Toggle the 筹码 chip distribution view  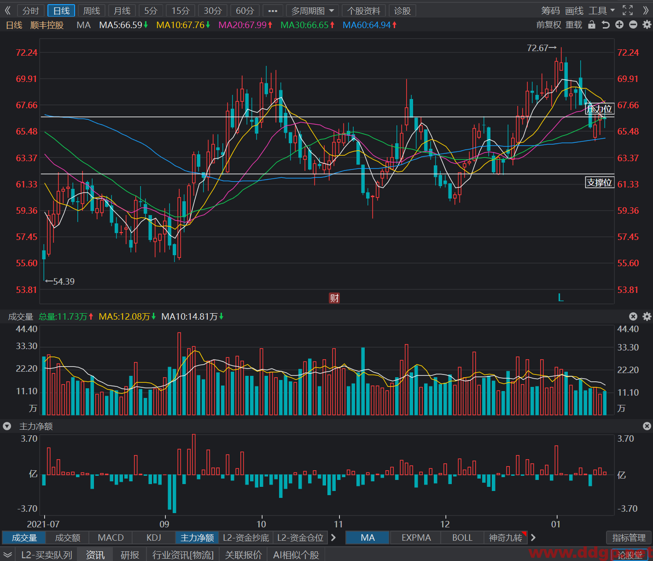[550, 11]
